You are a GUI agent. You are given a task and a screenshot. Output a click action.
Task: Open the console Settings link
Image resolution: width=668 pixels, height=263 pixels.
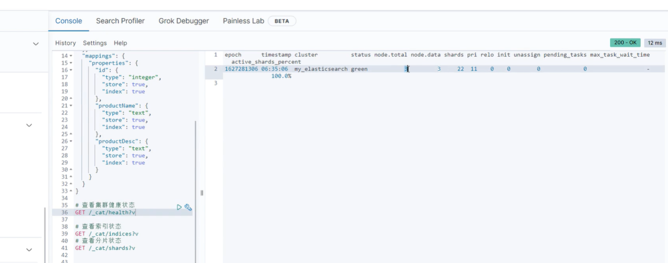pos(95,43)
